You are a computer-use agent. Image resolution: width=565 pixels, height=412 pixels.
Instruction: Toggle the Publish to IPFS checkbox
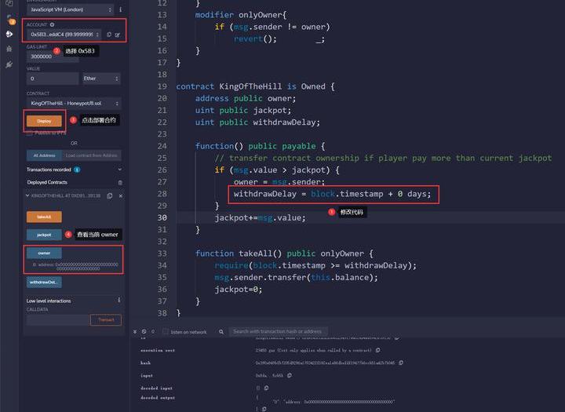point(29,133)
